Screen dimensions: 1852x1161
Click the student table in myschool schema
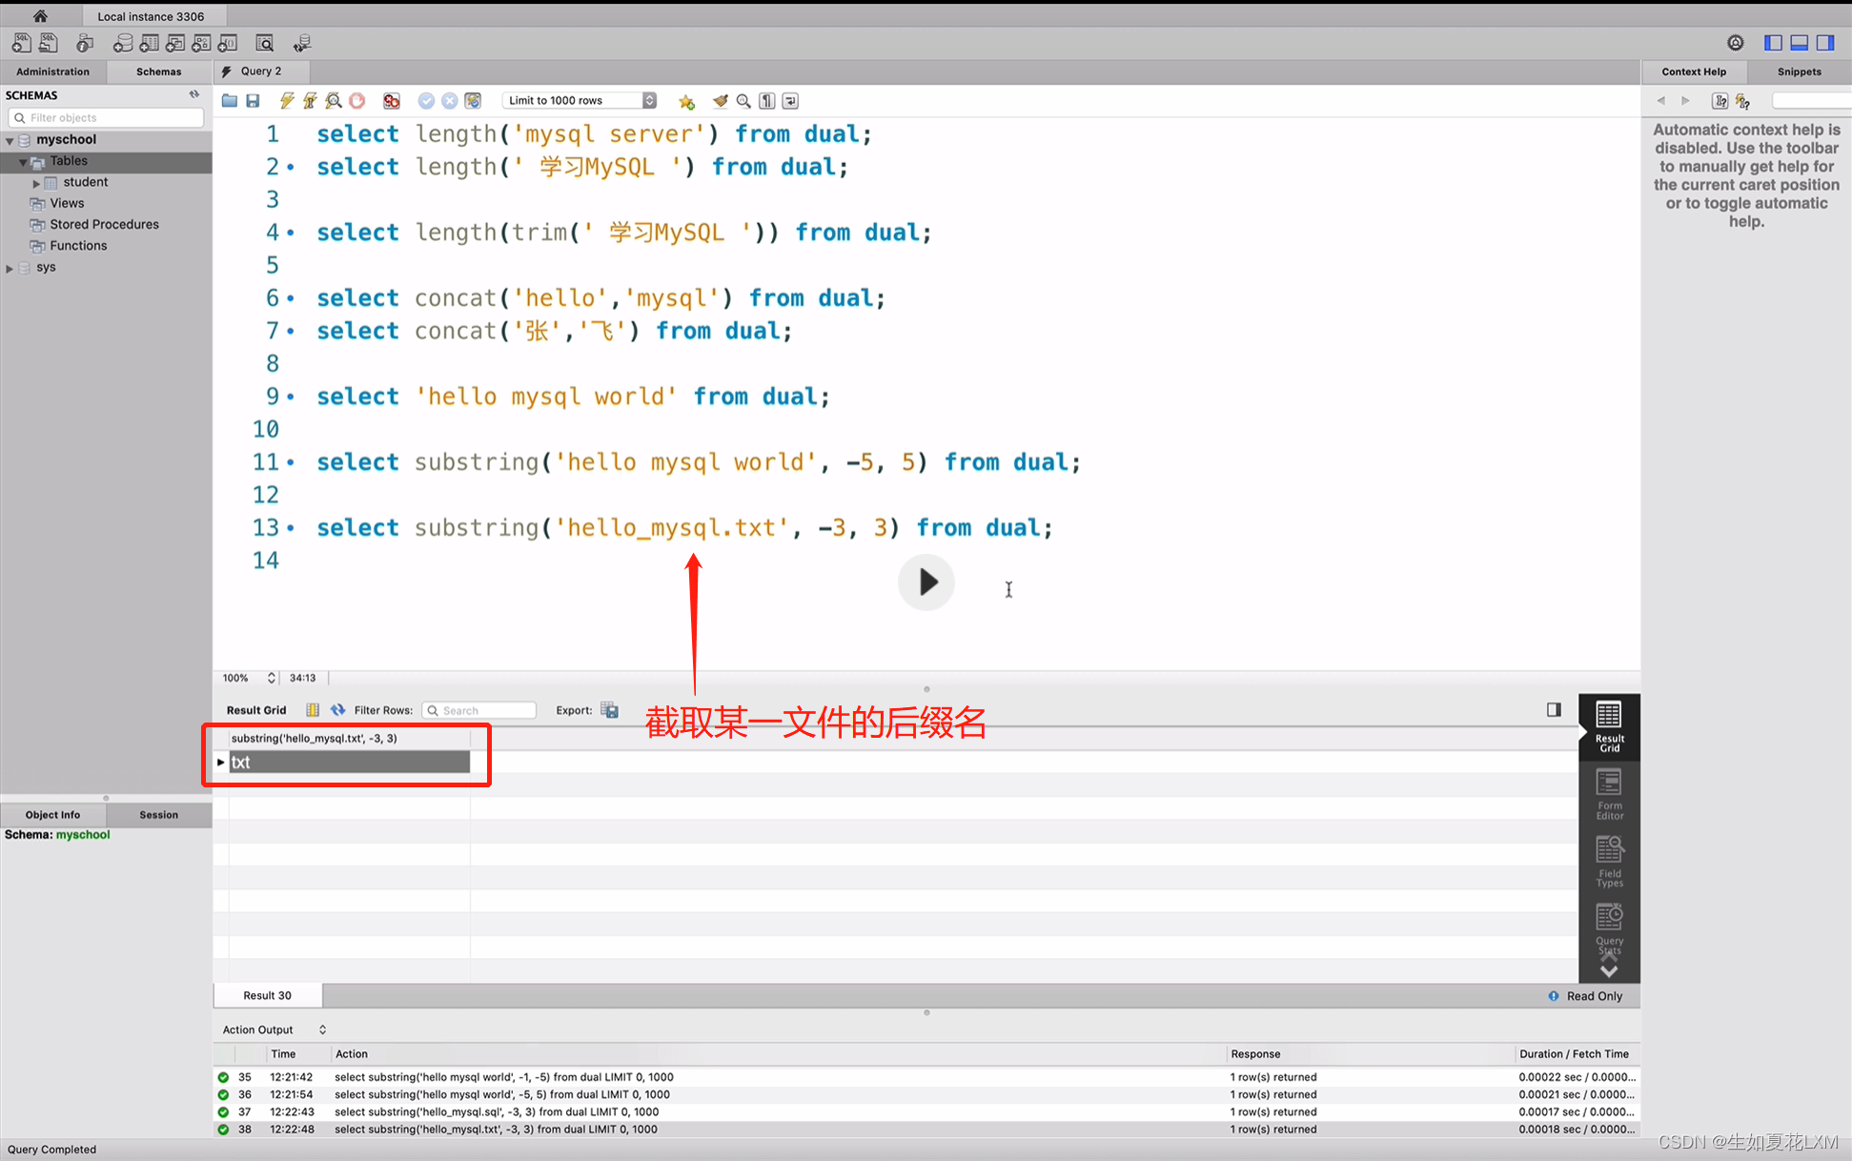83,180
